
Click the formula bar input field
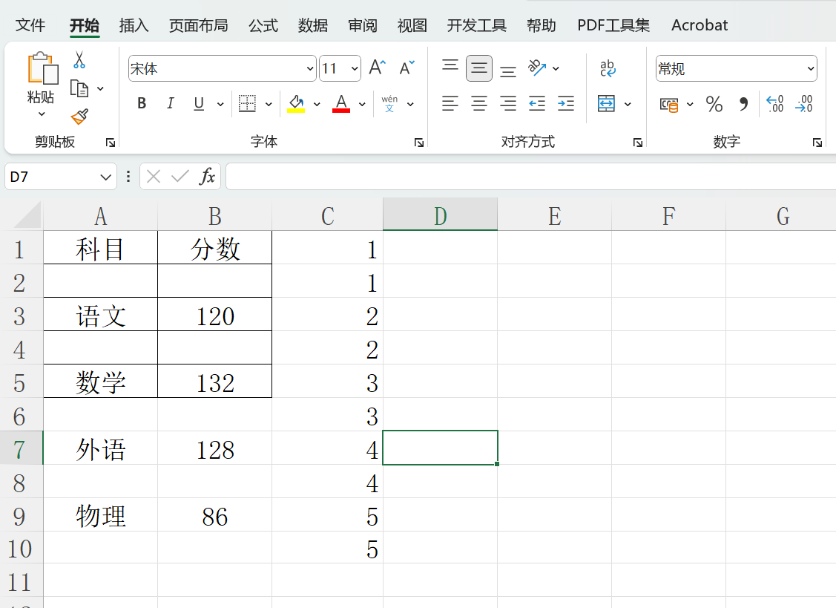pos(530,176)
